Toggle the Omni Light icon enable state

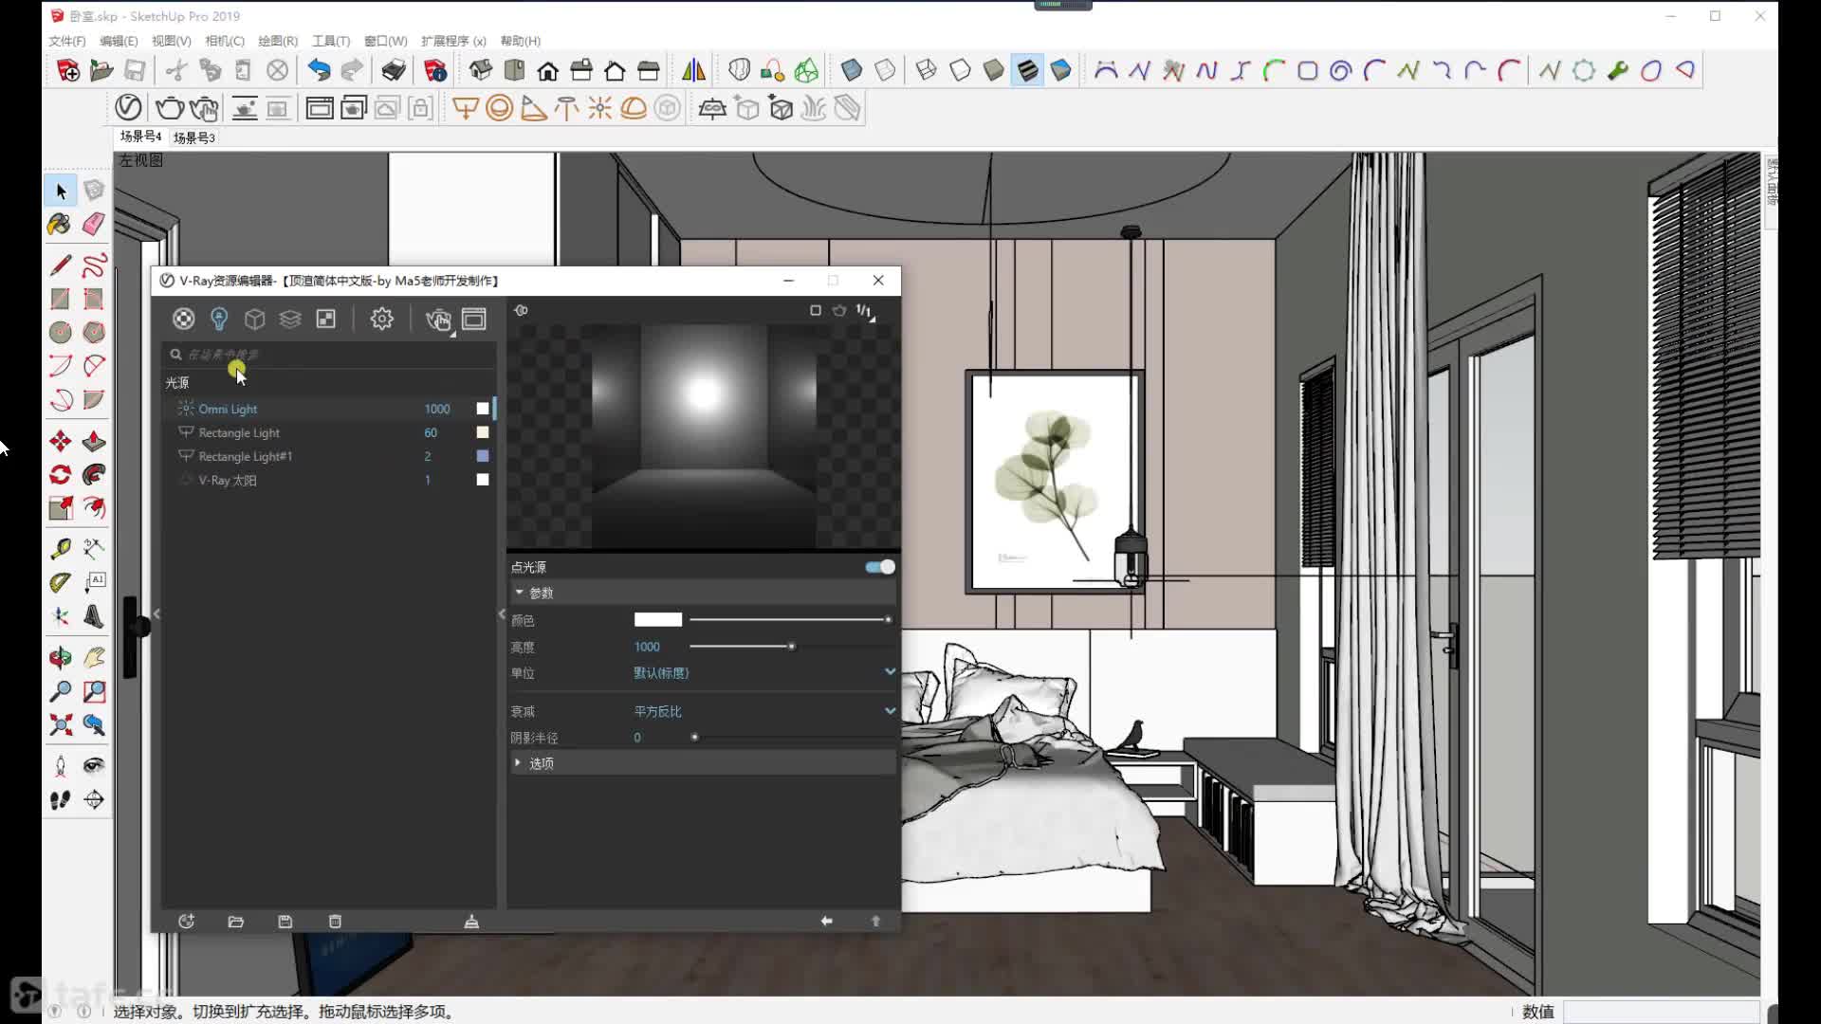click(186, 409)
